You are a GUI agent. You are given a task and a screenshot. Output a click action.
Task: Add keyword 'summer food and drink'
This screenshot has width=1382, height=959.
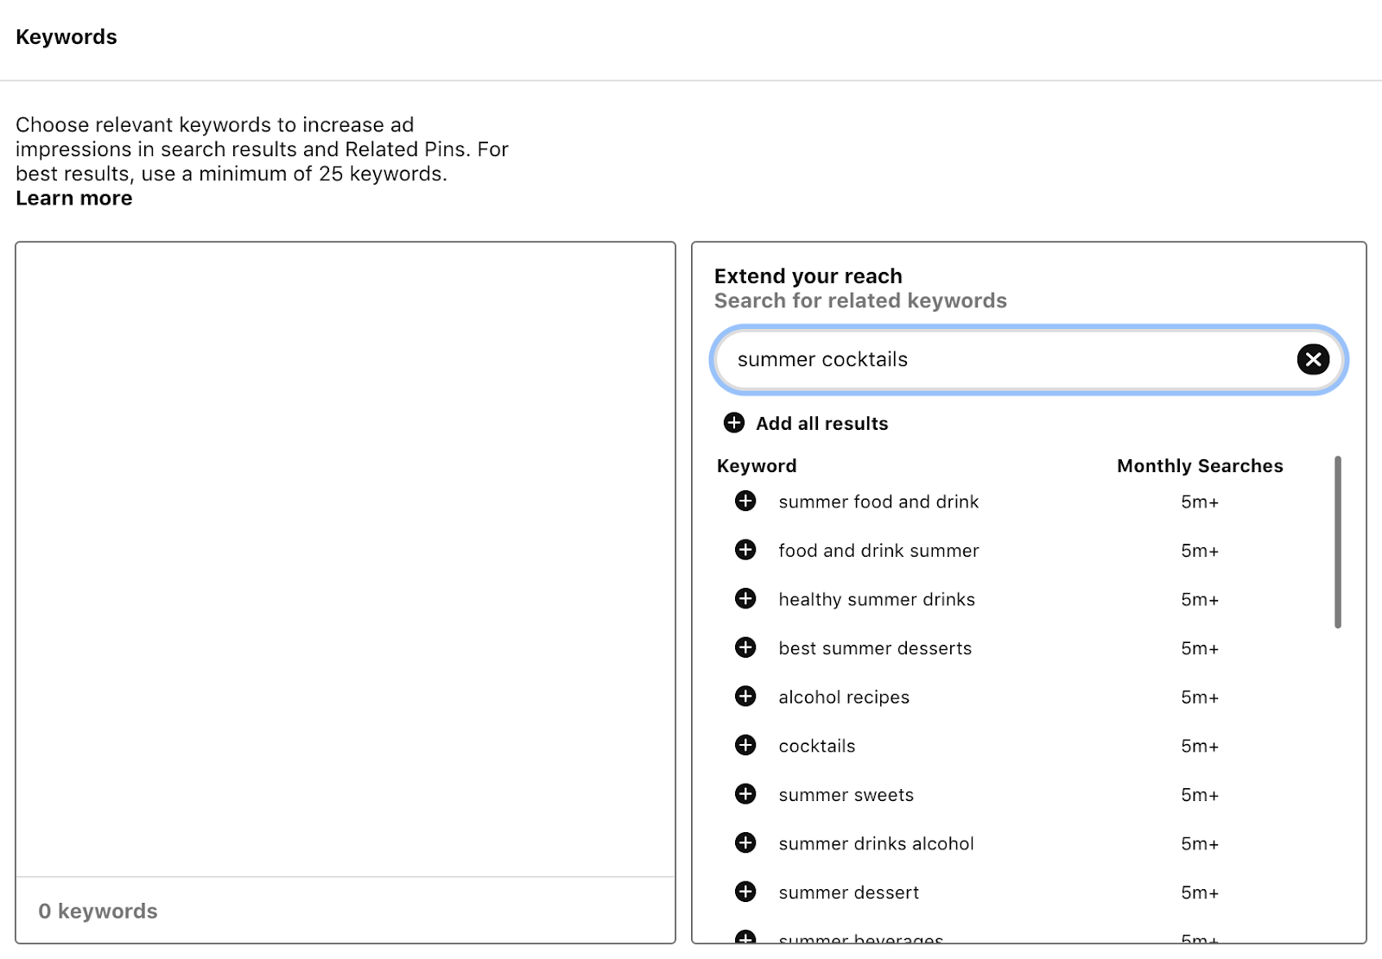tap(745, 502)
